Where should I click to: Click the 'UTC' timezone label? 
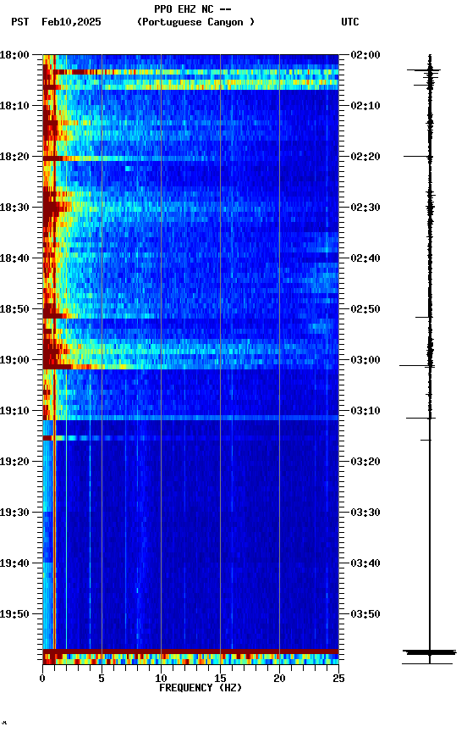pyautogui.click(x=350, y=22)
